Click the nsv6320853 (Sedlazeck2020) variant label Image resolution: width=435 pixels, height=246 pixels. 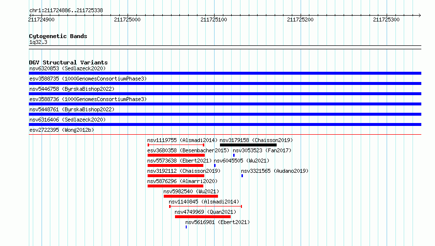tap(67, 68)
